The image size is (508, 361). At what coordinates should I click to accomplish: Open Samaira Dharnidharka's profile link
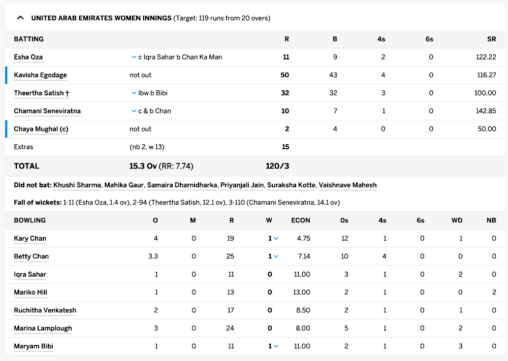pyautogui.click(x=182, y=185)
